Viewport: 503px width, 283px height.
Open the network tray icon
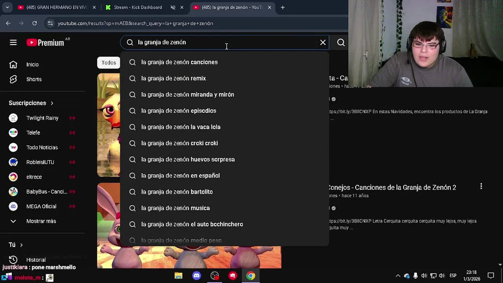tap(433, 276)
